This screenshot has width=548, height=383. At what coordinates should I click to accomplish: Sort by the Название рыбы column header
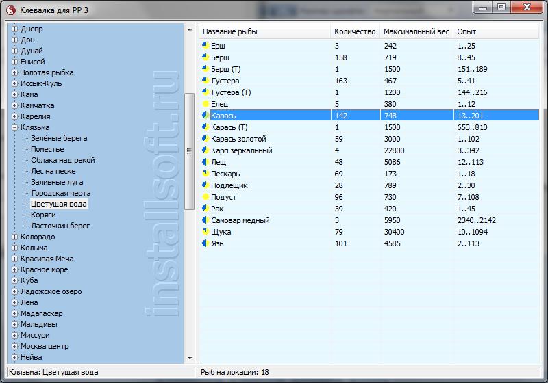[265, 31]
